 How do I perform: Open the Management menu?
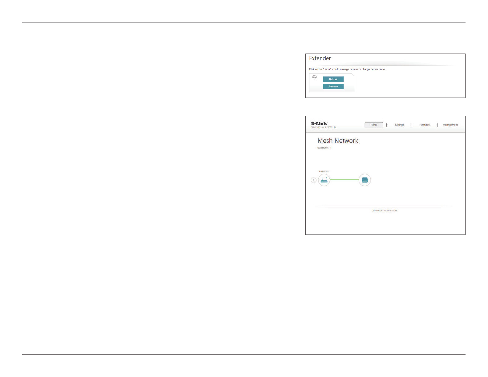pos(450,125)
